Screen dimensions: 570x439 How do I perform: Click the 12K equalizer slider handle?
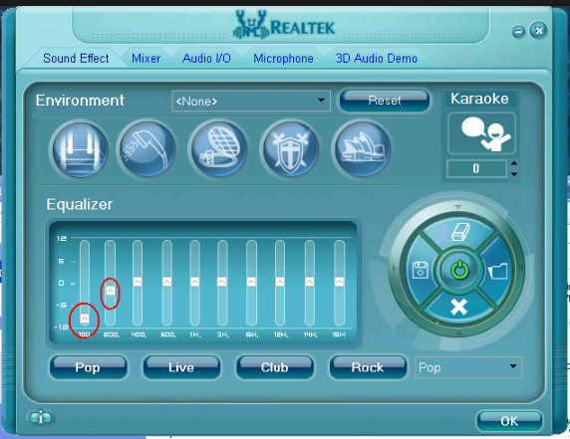(280, 282)
